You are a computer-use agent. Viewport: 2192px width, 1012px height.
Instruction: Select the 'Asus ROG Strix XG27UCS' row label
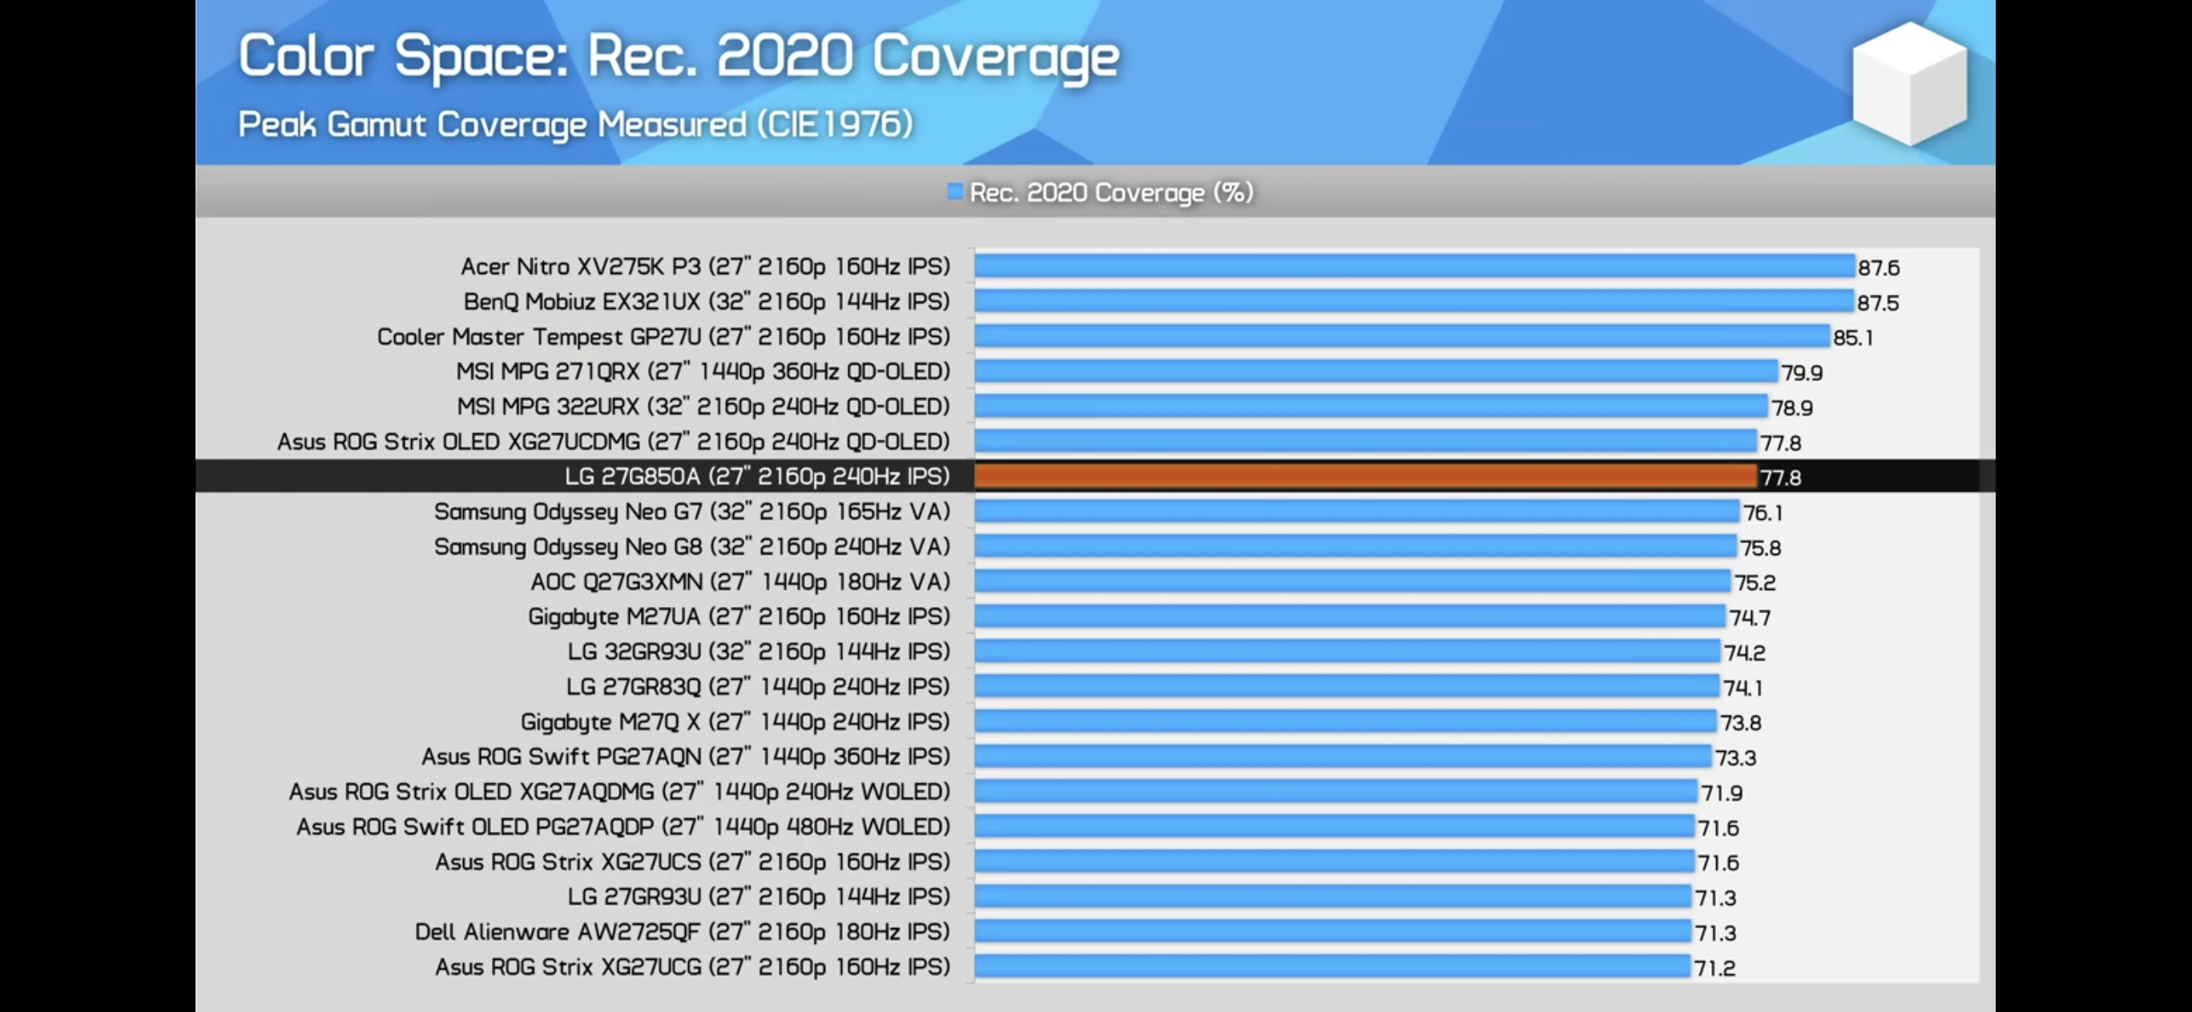click(691, 861)
